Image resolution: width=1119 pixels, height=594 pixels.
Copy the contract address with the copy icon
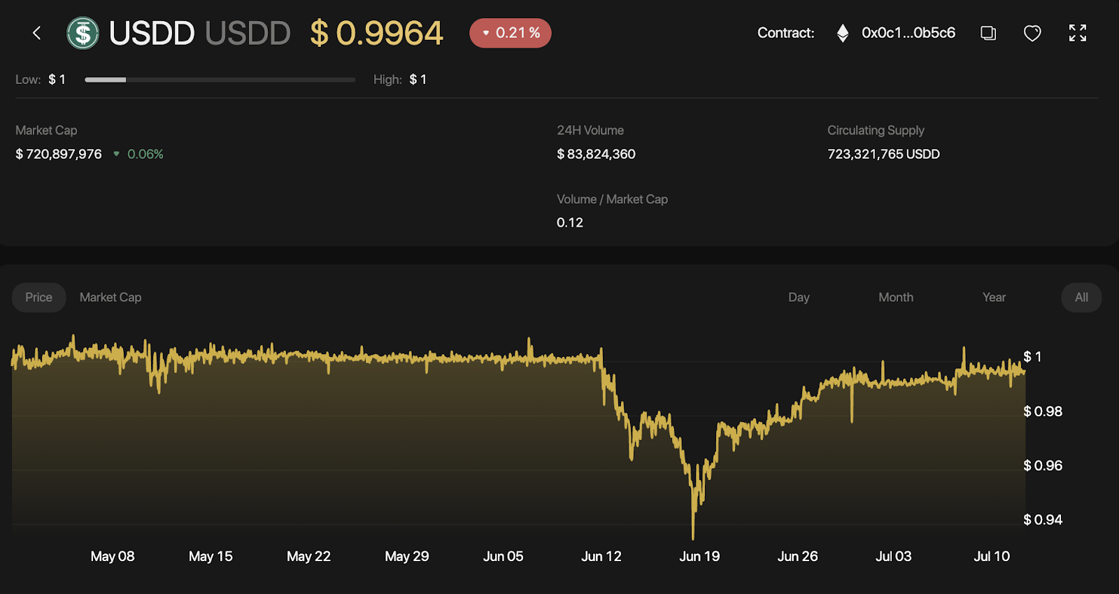pyautogui.click(x=988, y=33)
